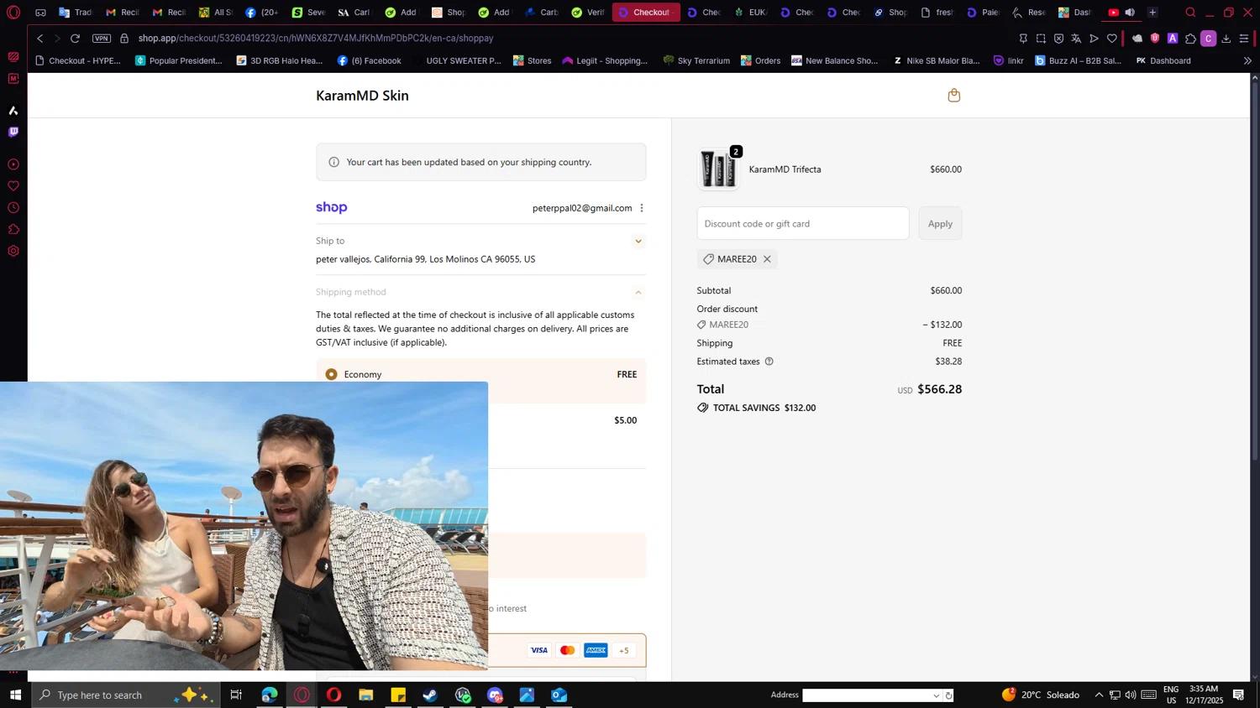Image resolution: width=1260 pixels, height=708 pixels.
Task: Open the Dashboard bookmark
Action: pyautogui.click(x=1163, y=60)
